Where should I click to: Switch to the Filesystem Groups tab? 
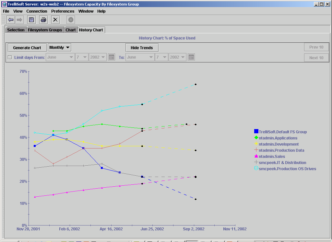click(45, 30)
